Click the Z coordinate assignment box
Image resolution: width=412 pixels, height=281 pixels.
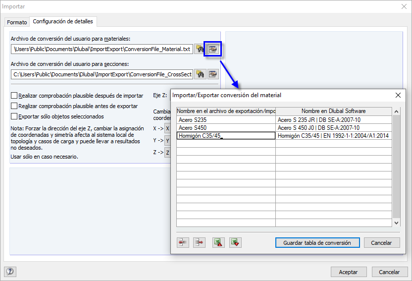click(x=167, y=153)
